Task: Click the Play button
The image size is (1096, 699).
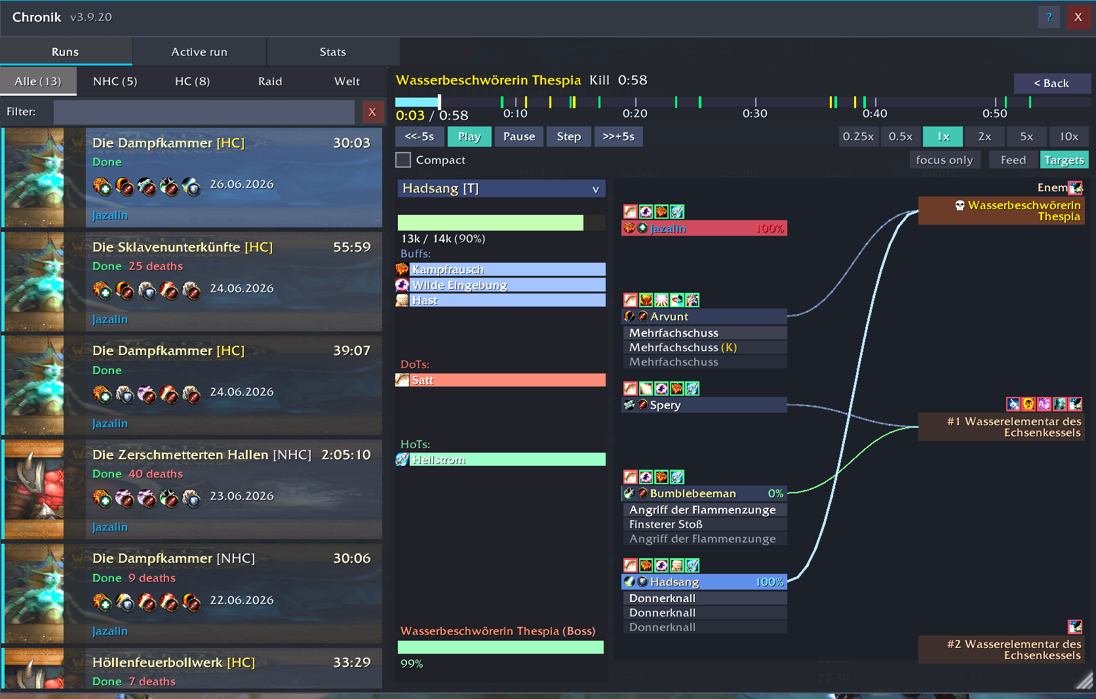Action: [x=469, y=136]
